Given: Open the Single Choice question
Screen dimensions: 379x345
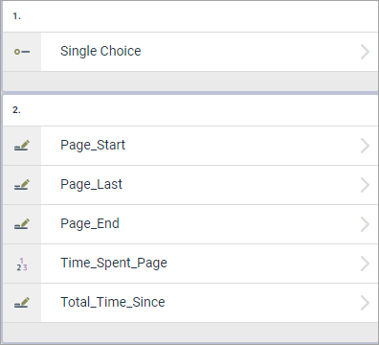Looking at the screenshot, I should [190, 52].
